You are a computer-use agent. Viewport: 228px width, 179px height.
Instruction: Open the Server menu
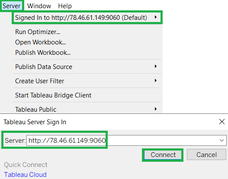[x=12, y=6]
